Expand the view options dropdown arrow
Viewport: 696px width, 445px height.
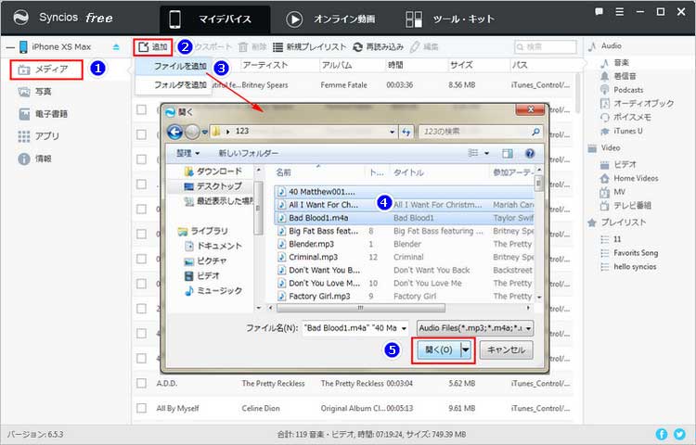click(x=486, y=153)
